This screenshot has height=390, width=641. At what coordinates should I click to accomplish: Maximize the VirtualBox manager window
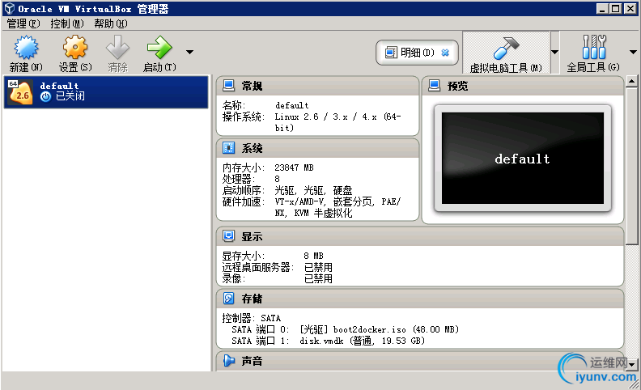pyautogui.click(x=615, y=9)
